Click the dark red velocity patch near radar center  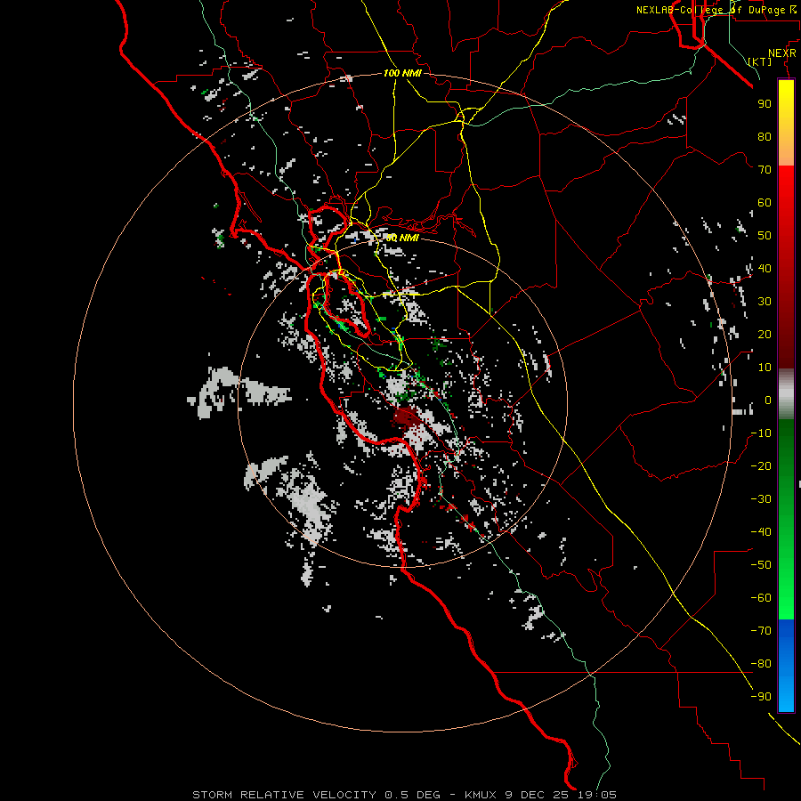407,417
